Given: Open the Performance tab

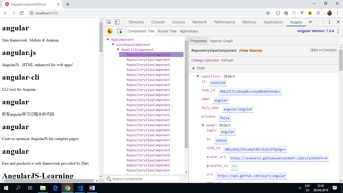Looking at the screenshot, I should pyautogui.click(x=225, y=22).
